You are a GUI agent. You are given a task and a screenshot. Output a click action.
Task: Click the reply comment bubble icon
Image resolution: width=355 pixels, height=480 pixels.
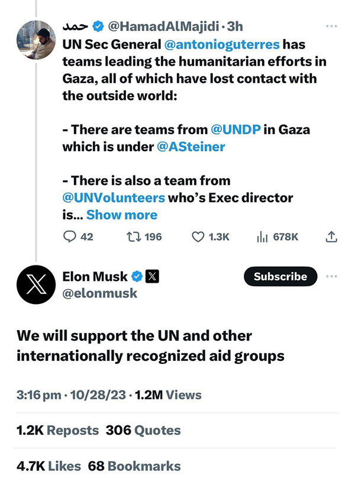(70, 237)
